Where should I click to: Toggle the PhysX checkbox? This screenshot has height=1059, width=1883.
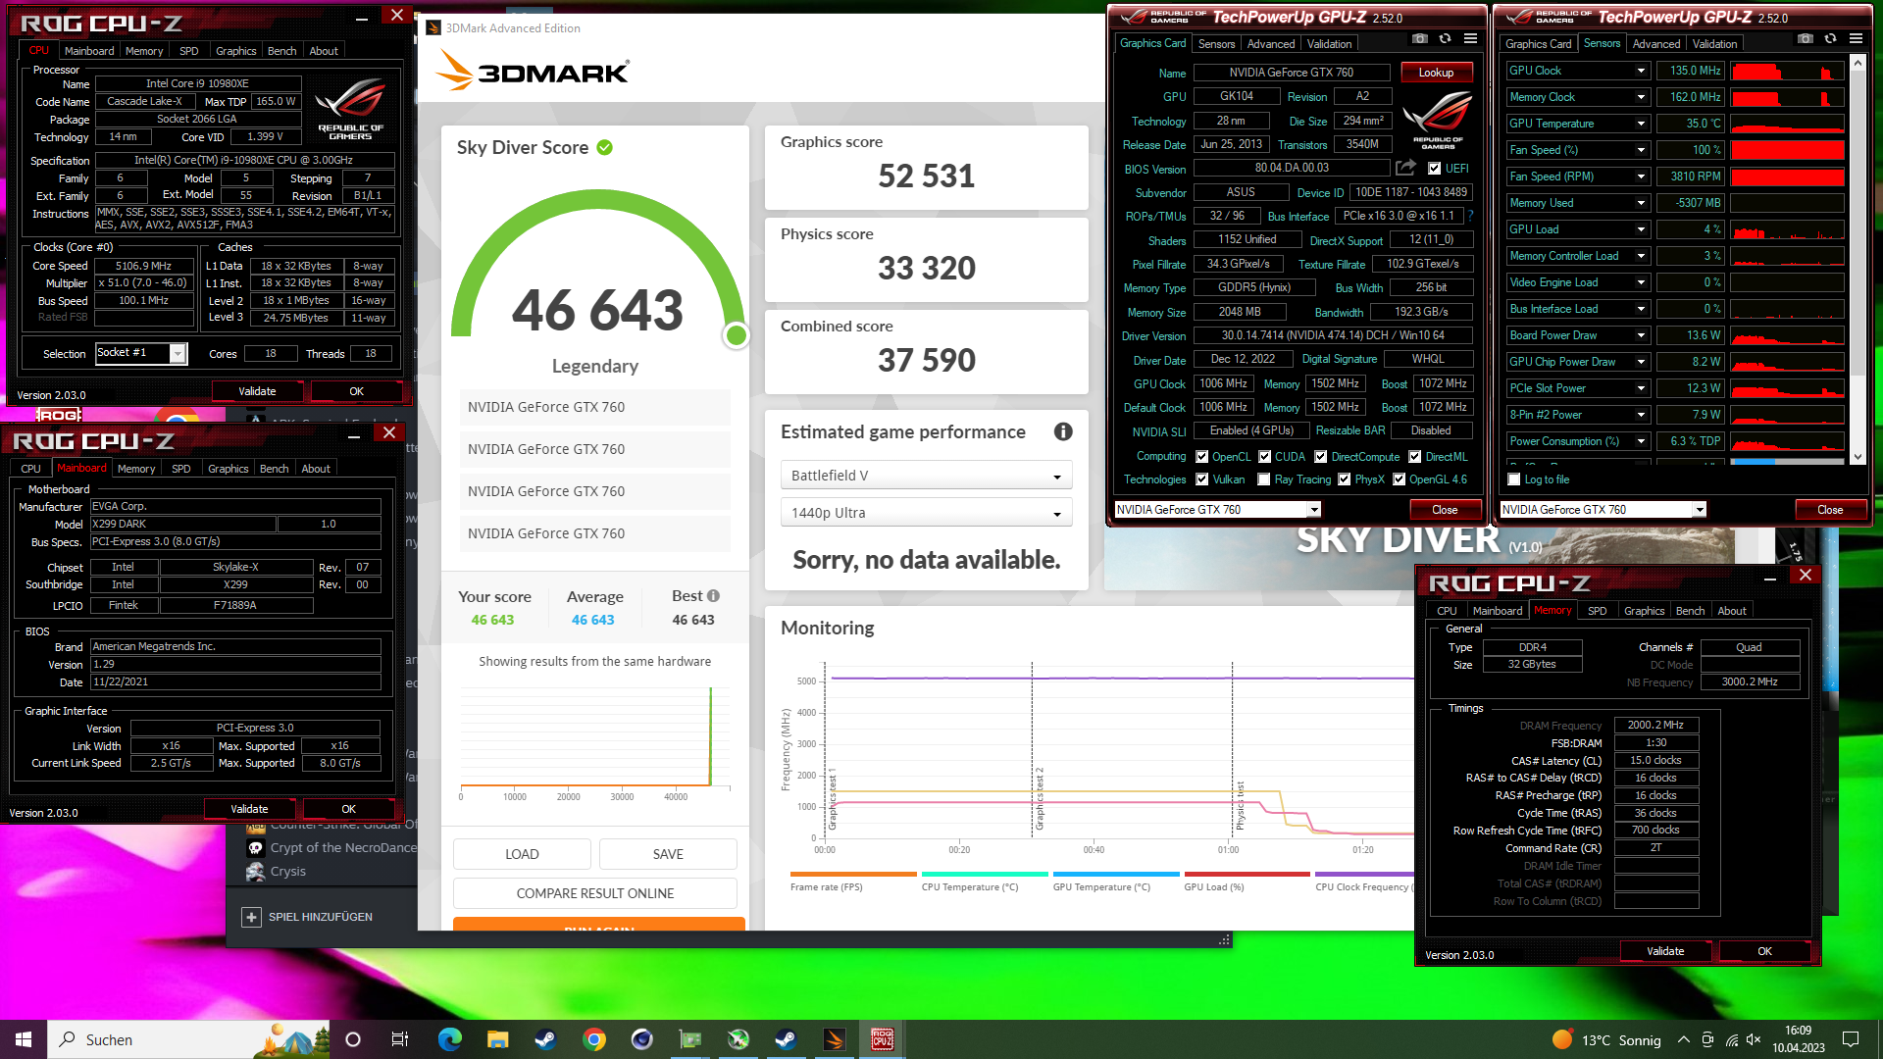click(x=1345, y=479)
